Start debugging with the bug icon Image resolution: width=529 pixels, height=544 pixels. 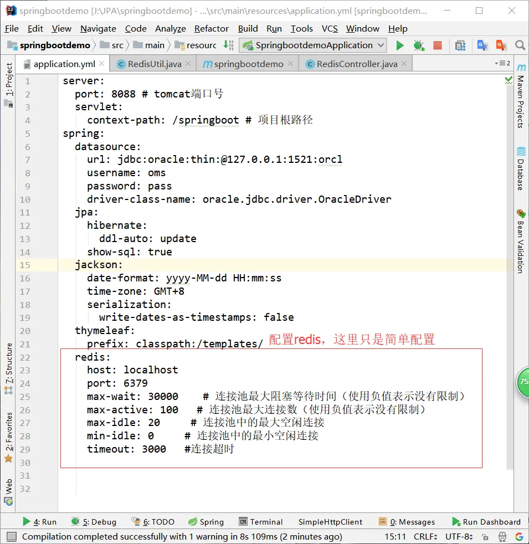click(419, 45)
